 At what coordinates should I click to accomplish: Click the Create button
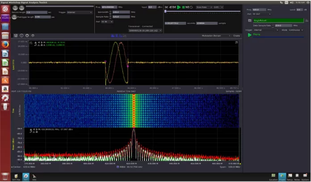(236, 36)
